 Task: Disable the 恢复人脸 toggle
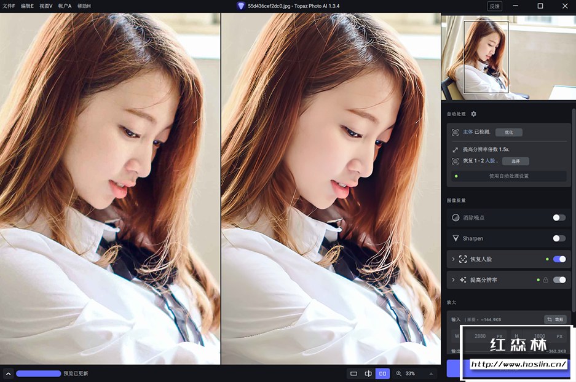[x=559, y=259]
